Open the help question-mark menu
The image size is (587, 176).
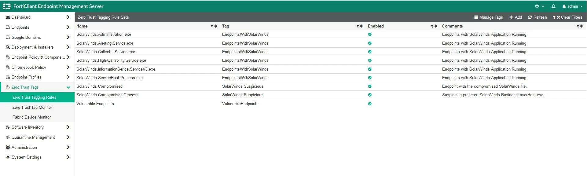[x=540, y=6]
